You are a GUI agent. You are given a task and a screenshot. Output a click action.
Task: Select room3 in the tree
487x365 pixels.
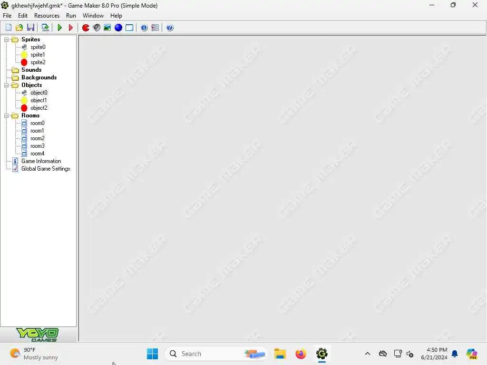coord(37,146)
